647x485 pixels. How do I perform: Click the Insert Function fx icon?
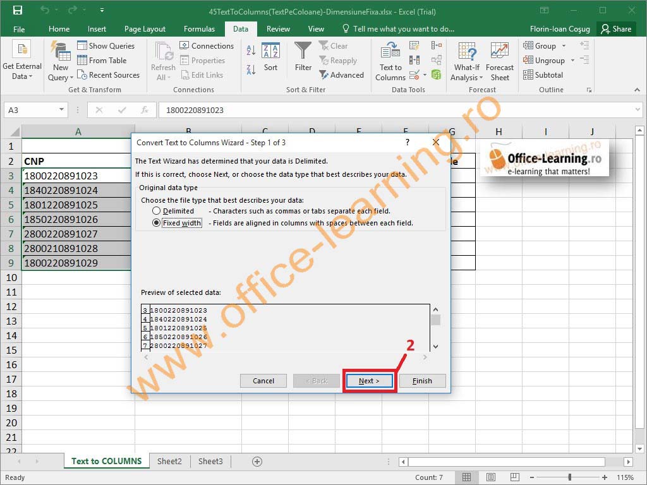[145, 110]
